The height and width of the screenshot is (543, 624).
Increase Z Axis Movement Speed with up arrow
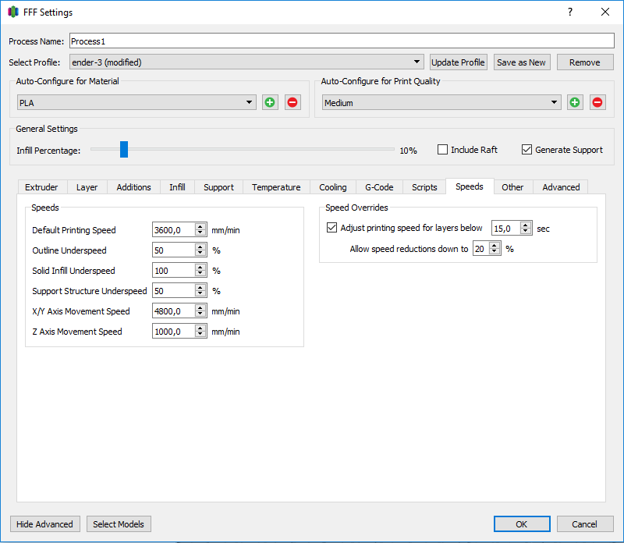coord(200,328)
